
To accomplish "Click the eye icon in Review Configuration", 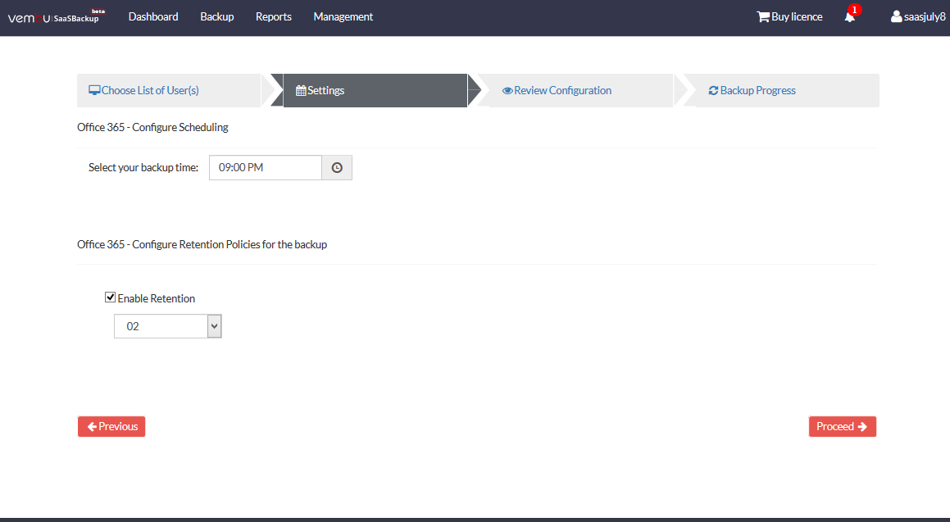I will point(507,91).
